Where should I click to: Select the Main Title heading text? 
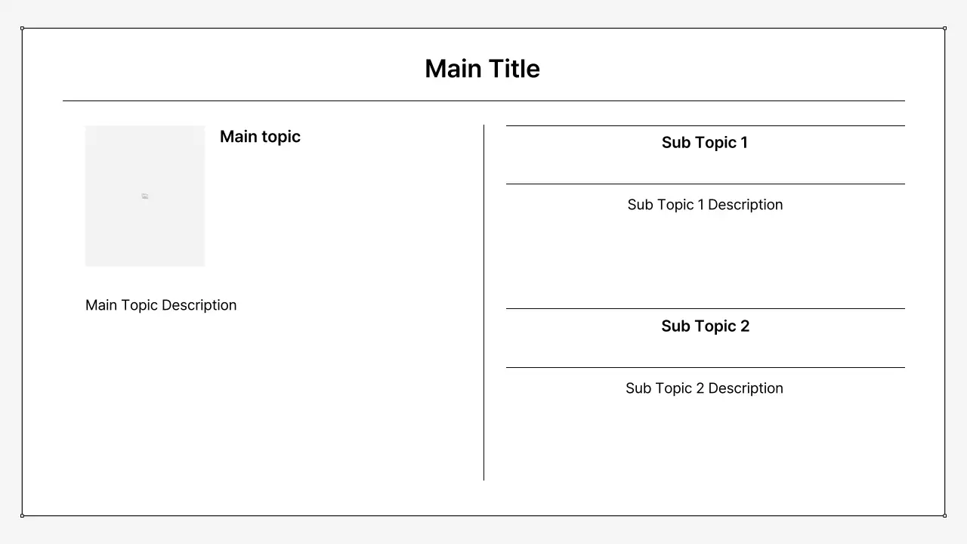(x=482, y=69)
